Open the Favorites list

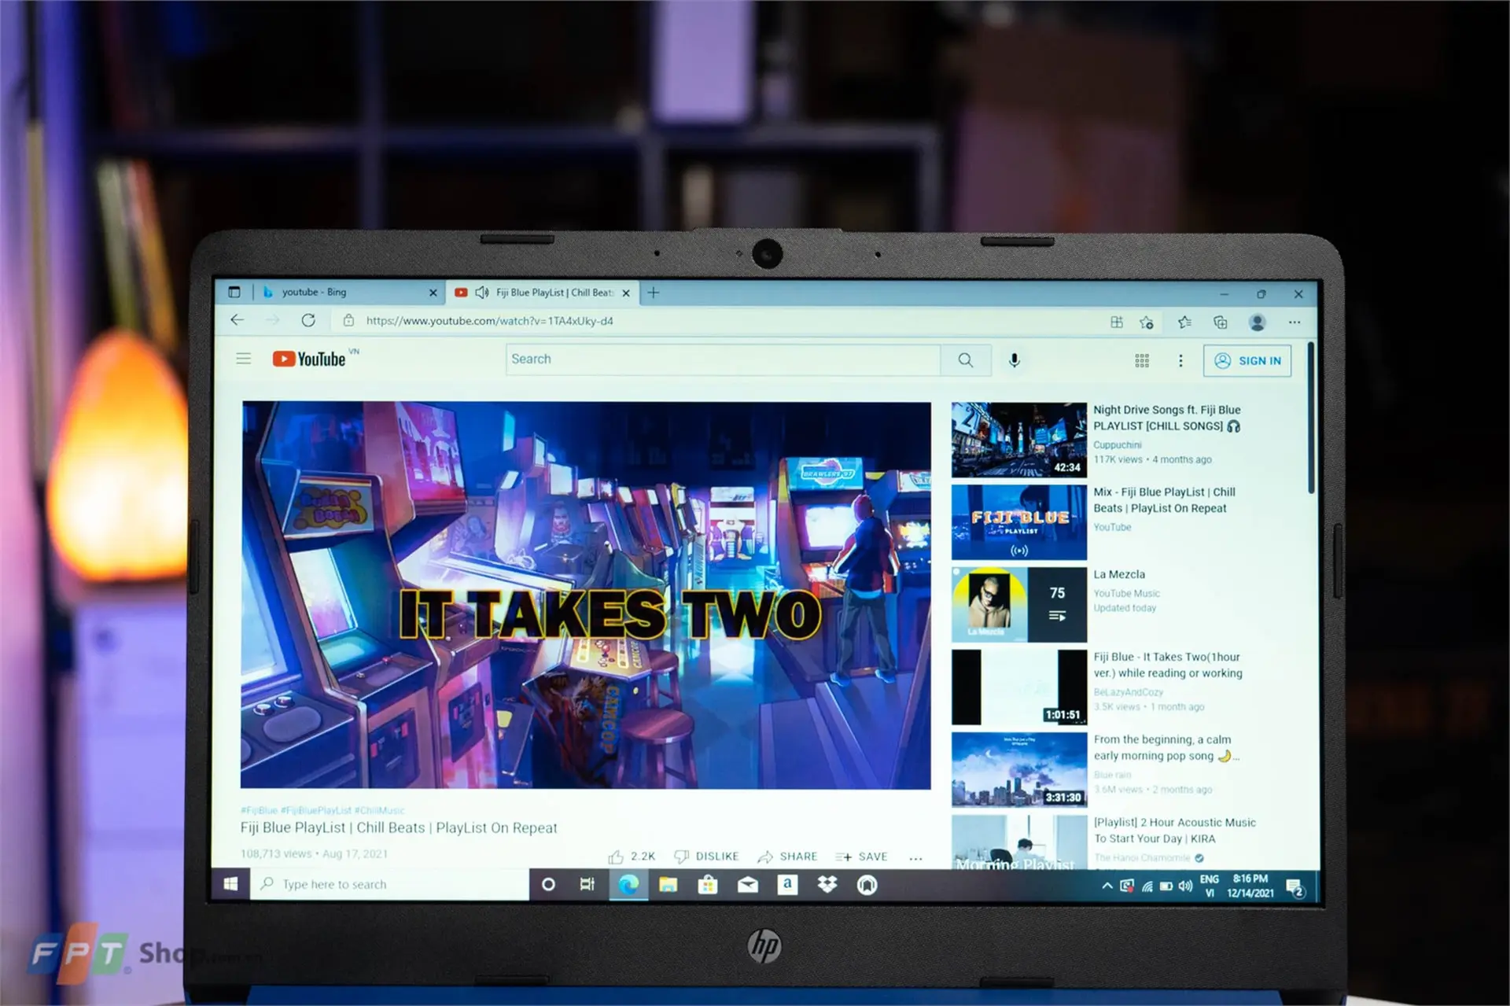coord(1184,322)
